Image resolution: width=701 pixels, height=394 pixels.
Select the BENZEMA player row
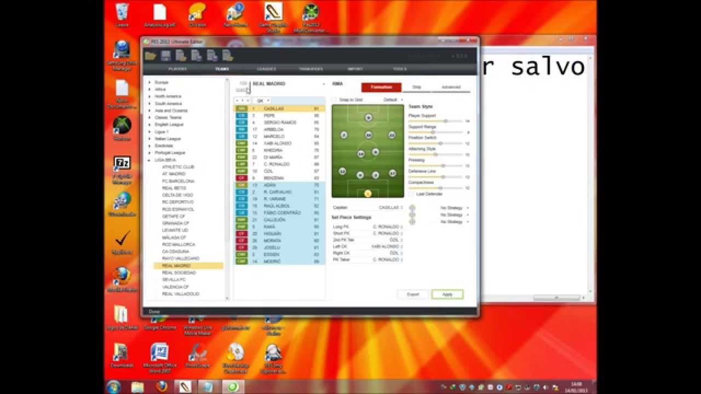[279, 178]
